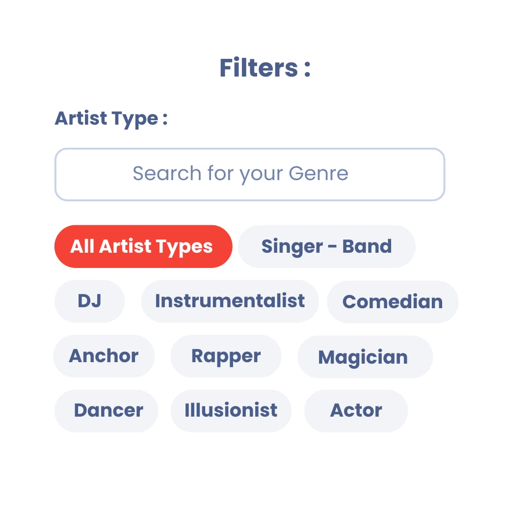This screenshot has width=530, height=530.
Task: Filter artists by Comedian
Action: click(x=392, y=302)
